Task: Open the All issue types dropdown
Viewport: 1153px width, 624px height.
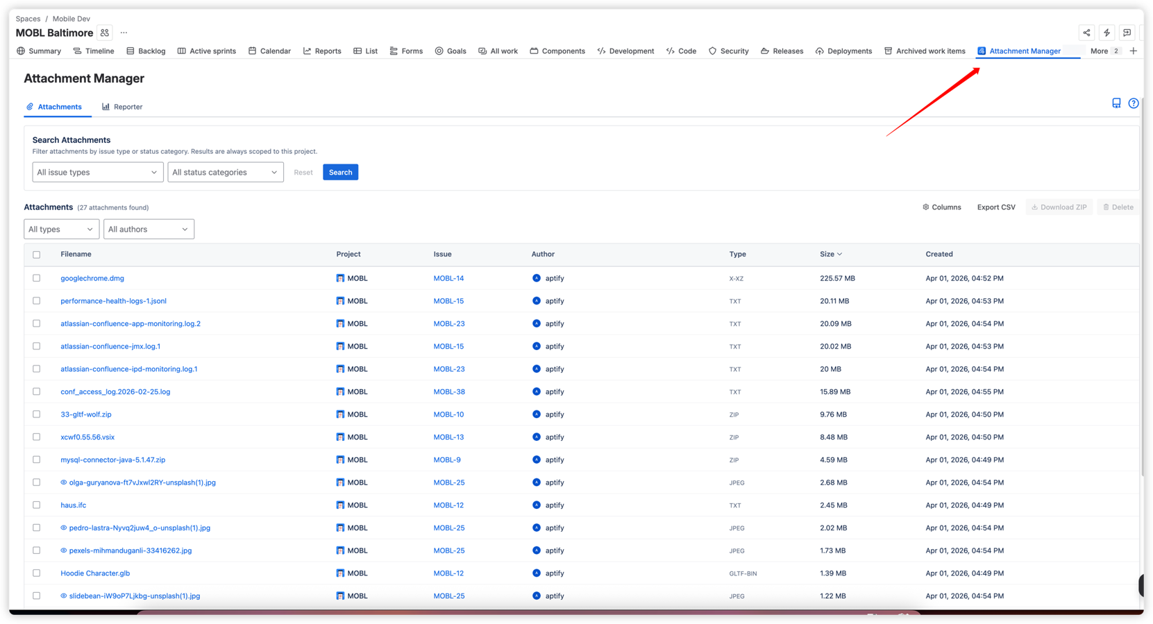Action: 97,172
